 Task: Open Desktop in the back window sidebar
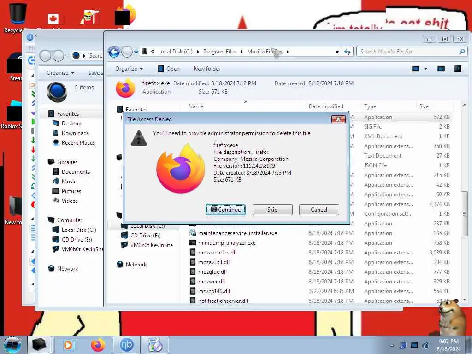pyautogui.click(x=71, y=123)
